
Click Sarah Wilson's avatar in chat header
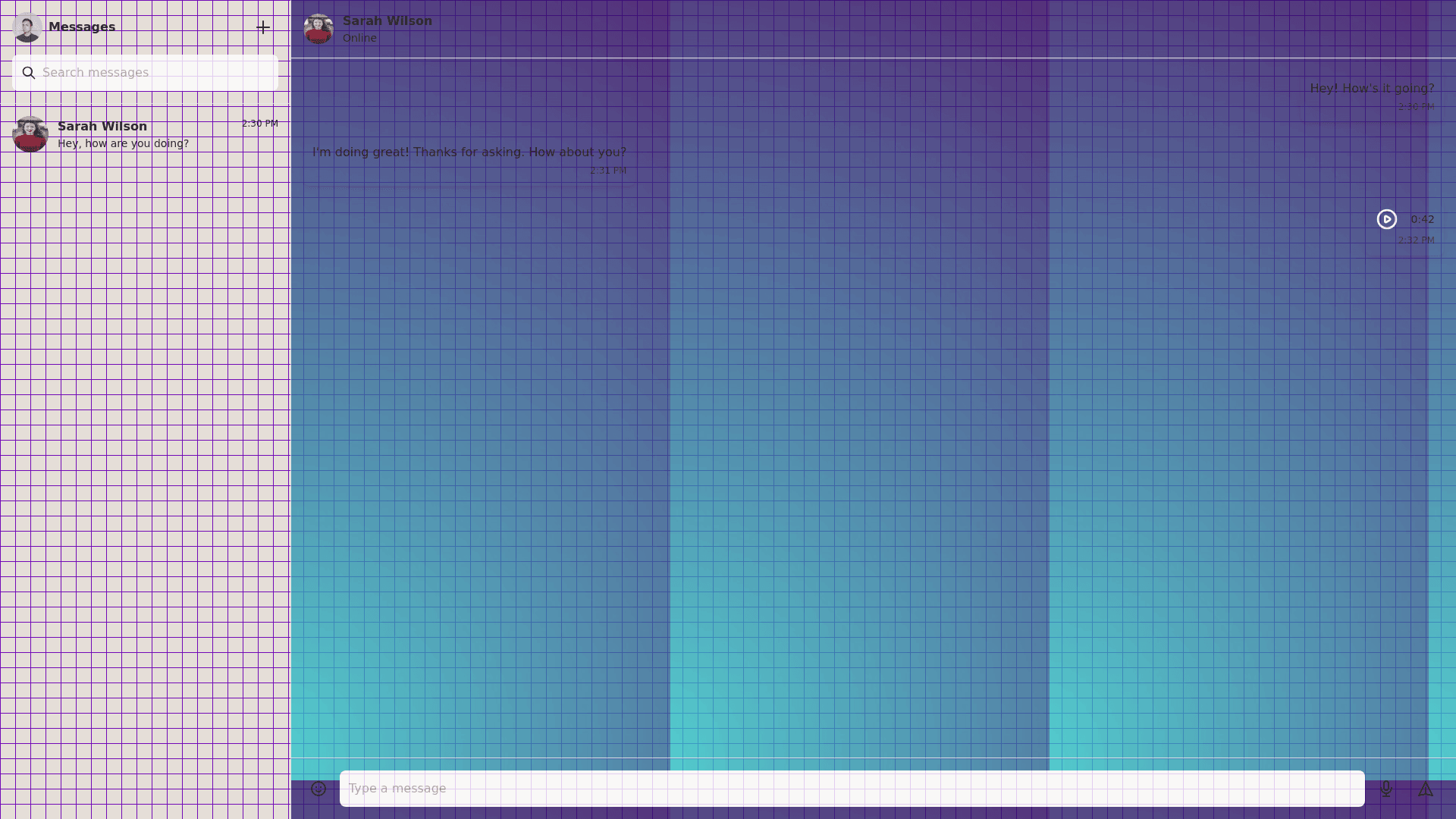coord(318,29)
